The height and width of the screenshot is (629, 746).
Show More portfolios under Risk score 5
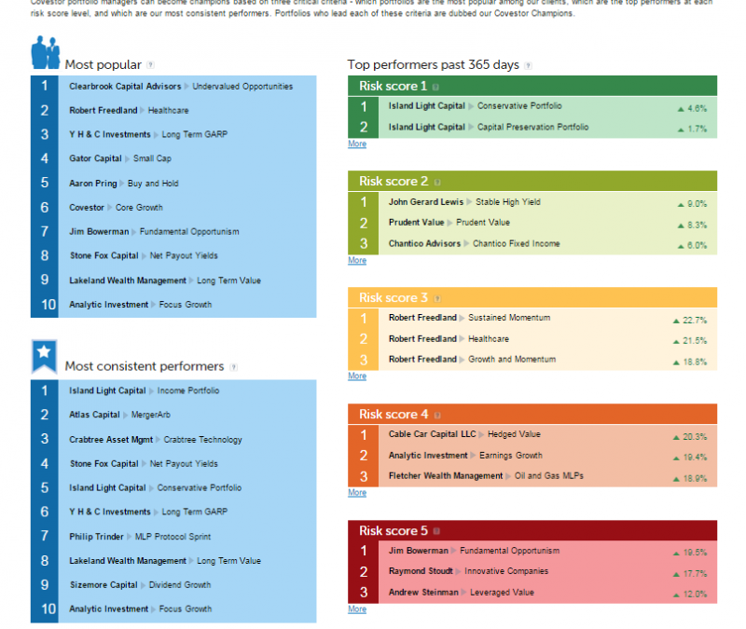pos(357,609)
